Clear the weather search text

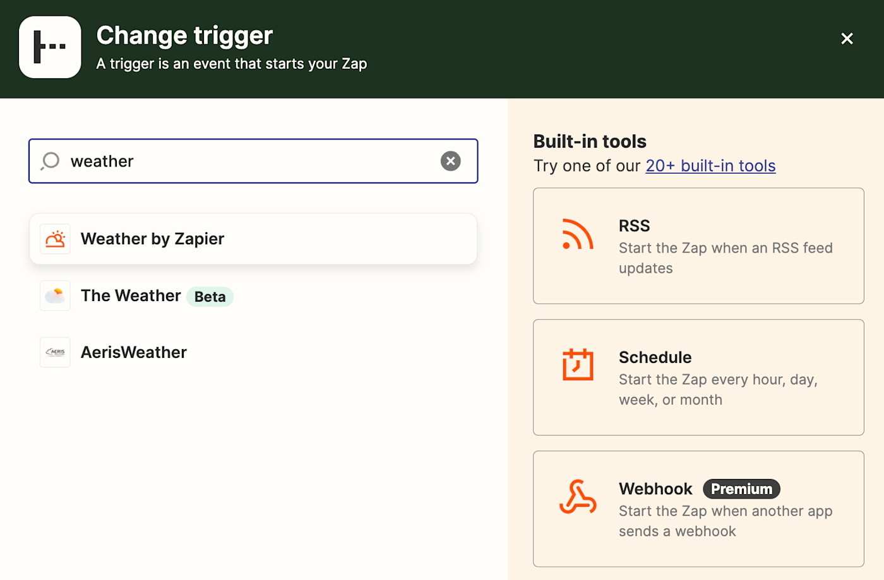pos(450,161)
